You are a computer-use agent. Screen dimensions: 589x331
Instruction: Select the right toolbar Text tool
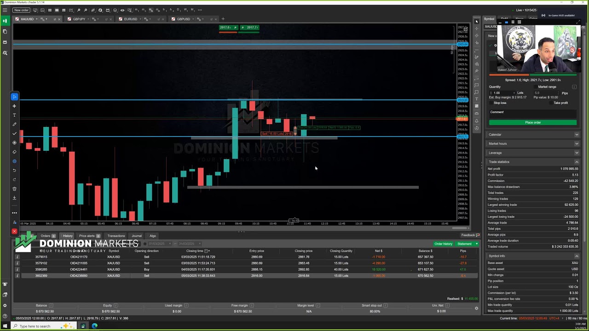click(477, 99)
